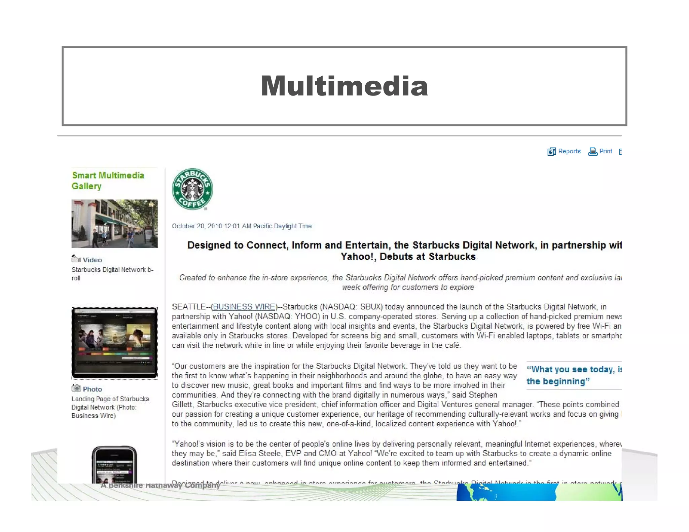Click the italic subheadline "Created to enhance"
Viewport: 689px width, 532px height.
tap(400, 282)
